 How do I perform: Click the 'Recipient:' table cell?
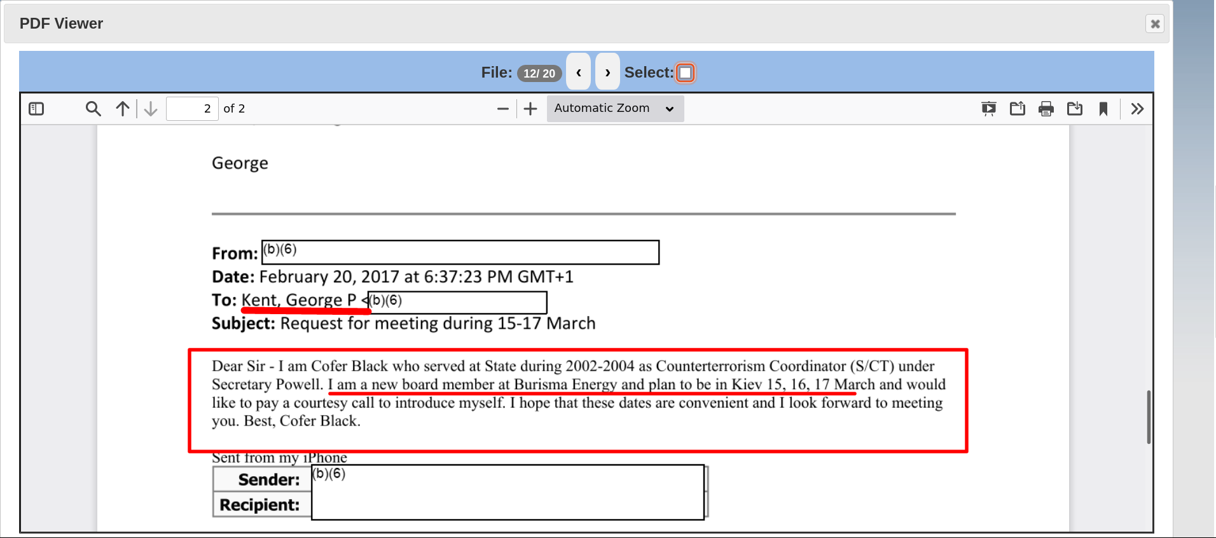click(x=262, y=504)
